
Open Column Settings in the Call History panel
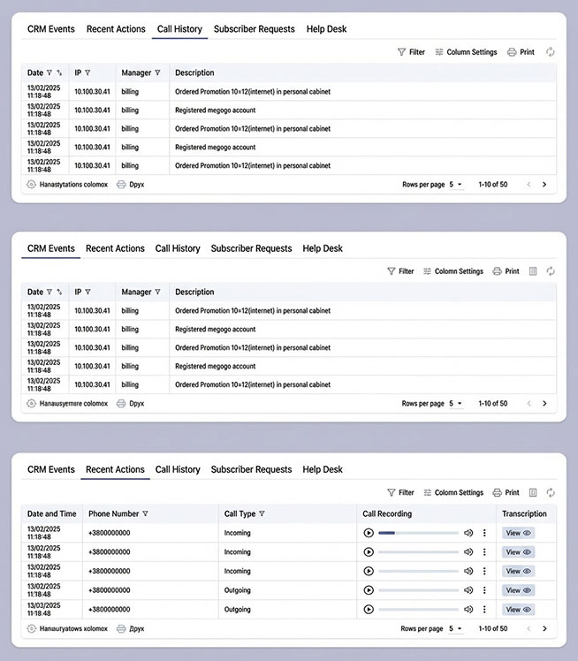point(465,52)
